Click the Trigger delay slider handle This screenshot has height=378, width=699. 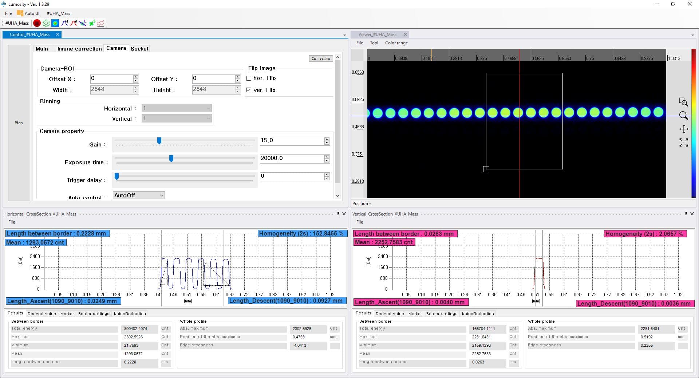(116, 176)
